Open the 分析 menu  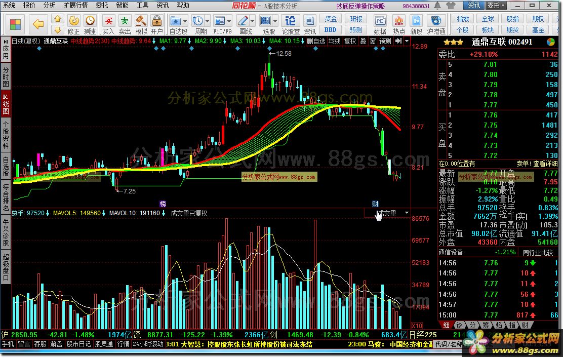(49, 5)
